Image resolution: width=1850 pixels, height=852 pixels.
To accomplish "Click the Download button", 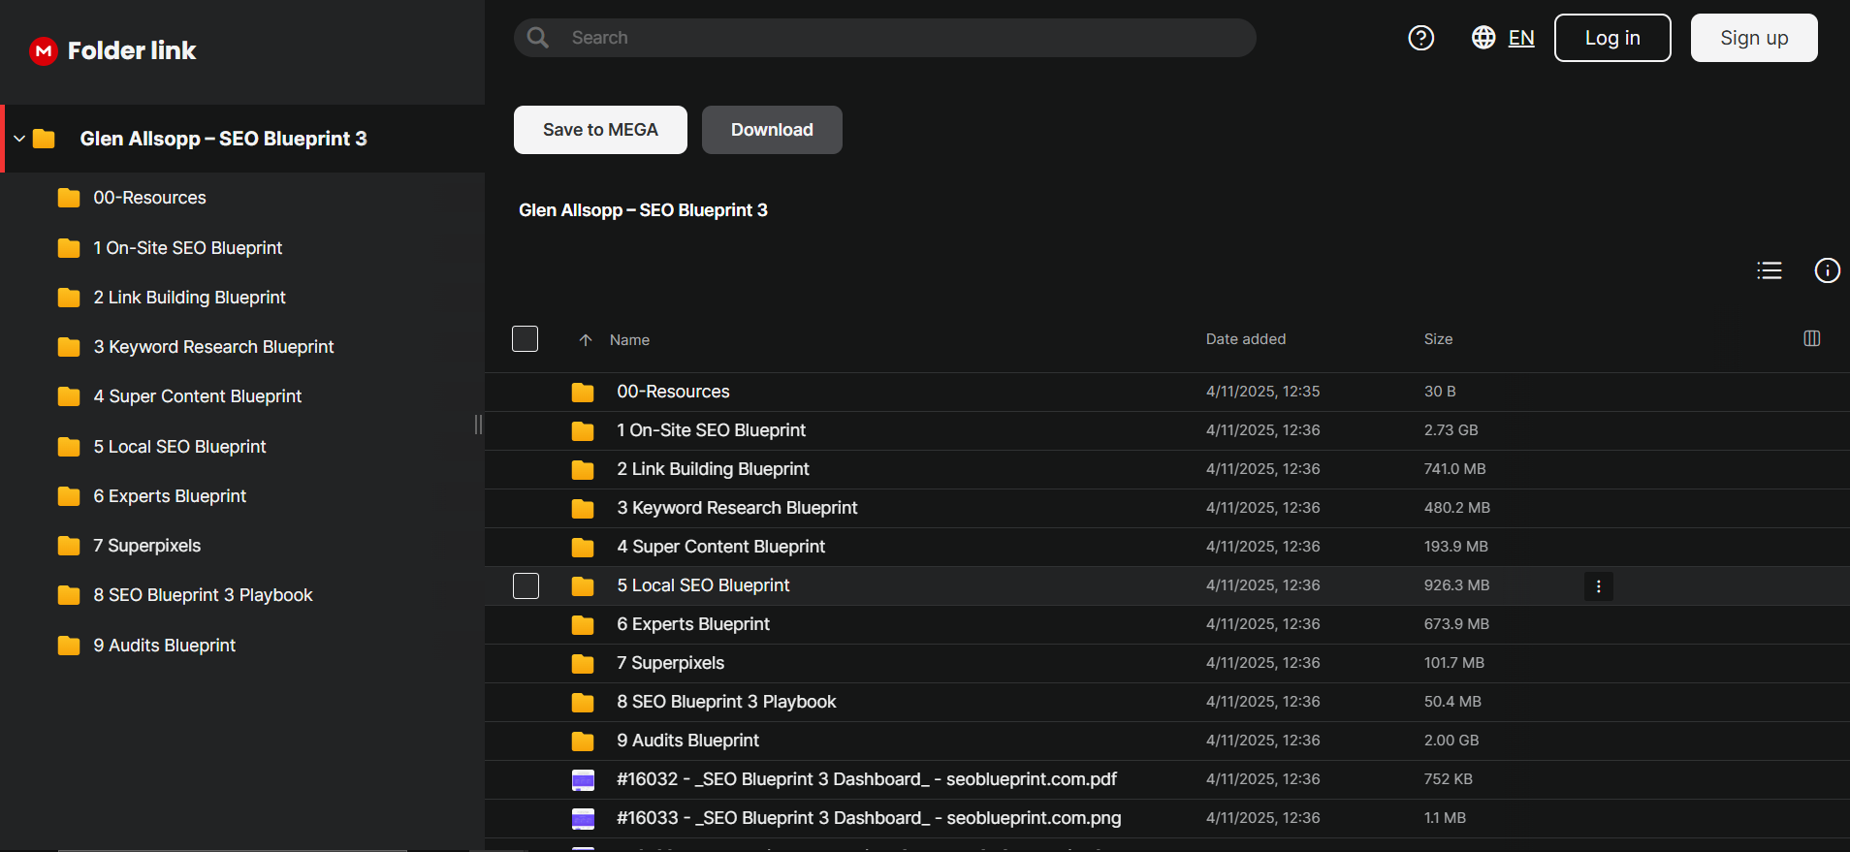I will pos(772,130).
